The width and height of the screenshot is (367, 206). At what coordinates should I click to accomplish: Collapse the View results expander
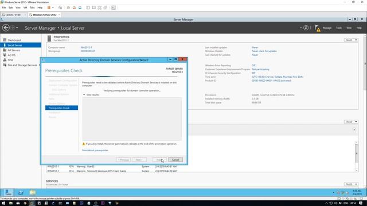[x=84, y=95]
